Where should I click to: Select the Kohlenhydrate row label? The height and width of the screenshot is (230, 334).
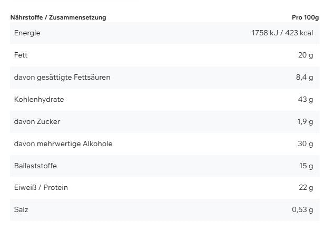39,100
